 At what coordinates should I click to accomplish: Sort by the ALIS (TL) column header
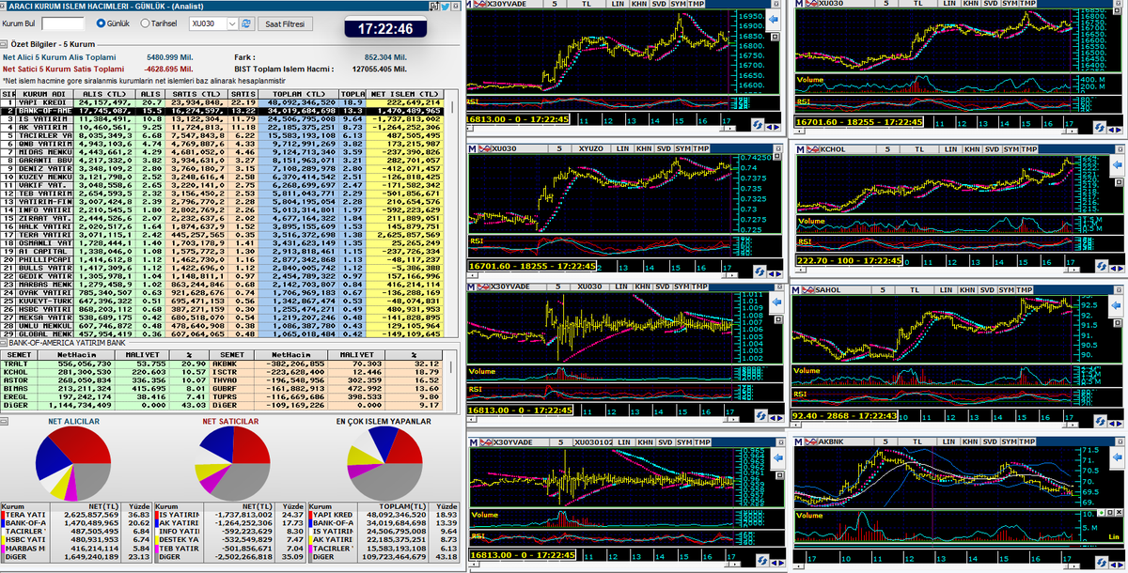[103, 94]
